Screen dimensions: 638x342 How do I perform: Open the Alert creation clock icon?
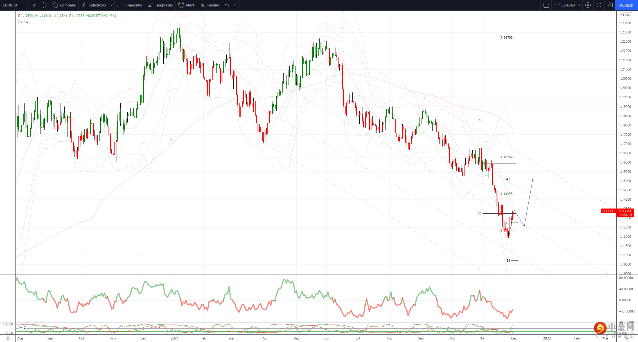coord(181,5)
